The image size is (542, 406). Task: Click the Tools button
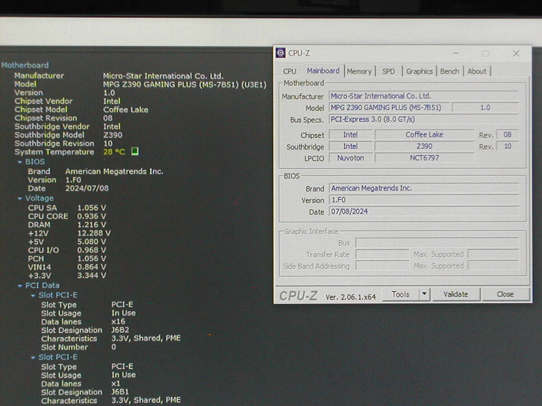pos(401,294)
